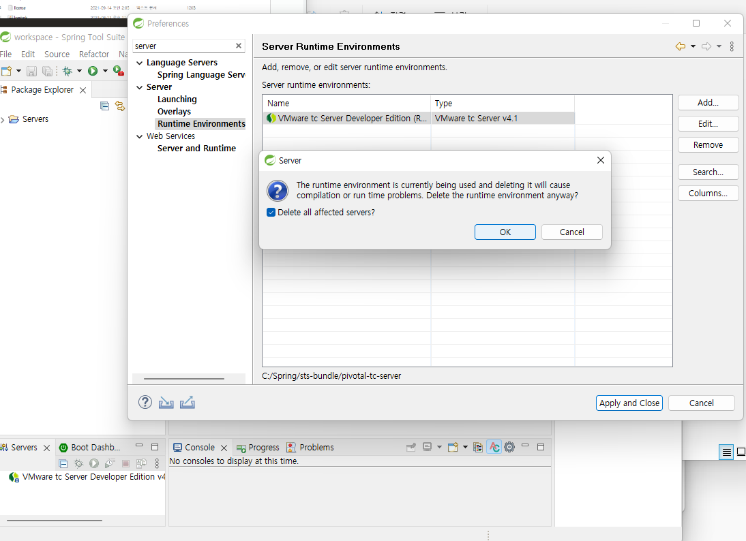Click the Forward navigation arrow in Preferences
The width and height of the screenshot is (746, 541).
click(706, 46)
